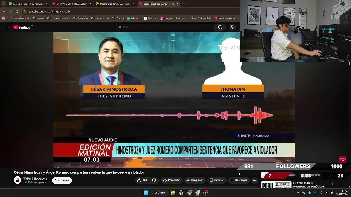This screenshot has height=197, width=351.
Task: Show hidden system tray icons chevron
Action: click(x=298, y=193)
